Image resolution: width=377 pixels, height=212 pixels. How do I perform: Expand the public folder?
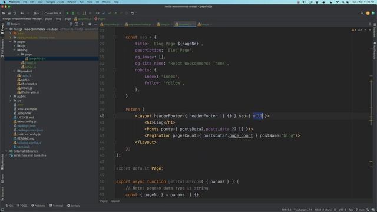tap(11, 97)
